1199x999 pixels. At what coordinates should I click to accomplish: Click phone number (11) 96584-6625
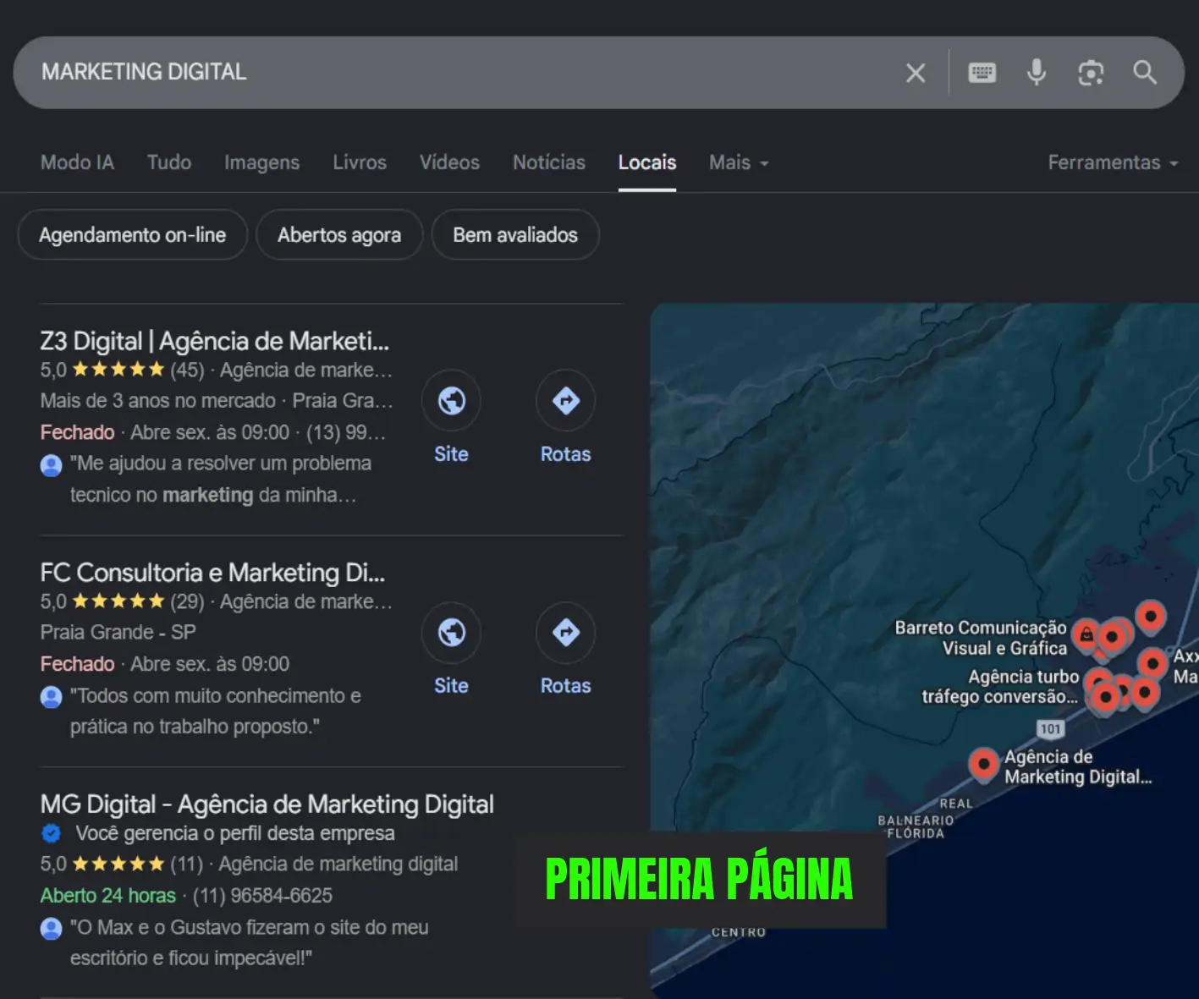coord(262,896)
